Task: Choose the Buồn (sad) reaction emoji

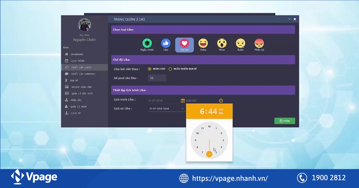Action: click(x=240, y=43)
